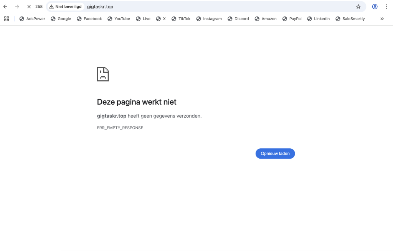Open the PayPal bookmark
Image resolution: width=393 pixels, height=251 pixels.
tap(292, 19)
